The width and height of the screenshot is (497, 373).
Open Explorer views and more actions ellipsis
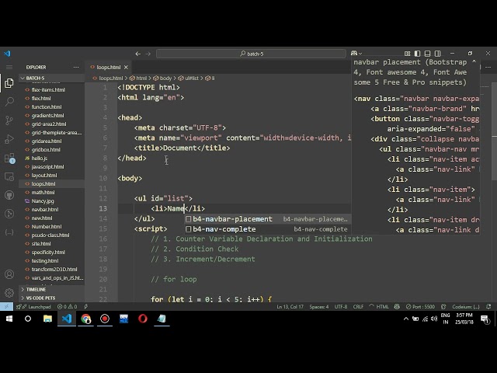[76, 68]
